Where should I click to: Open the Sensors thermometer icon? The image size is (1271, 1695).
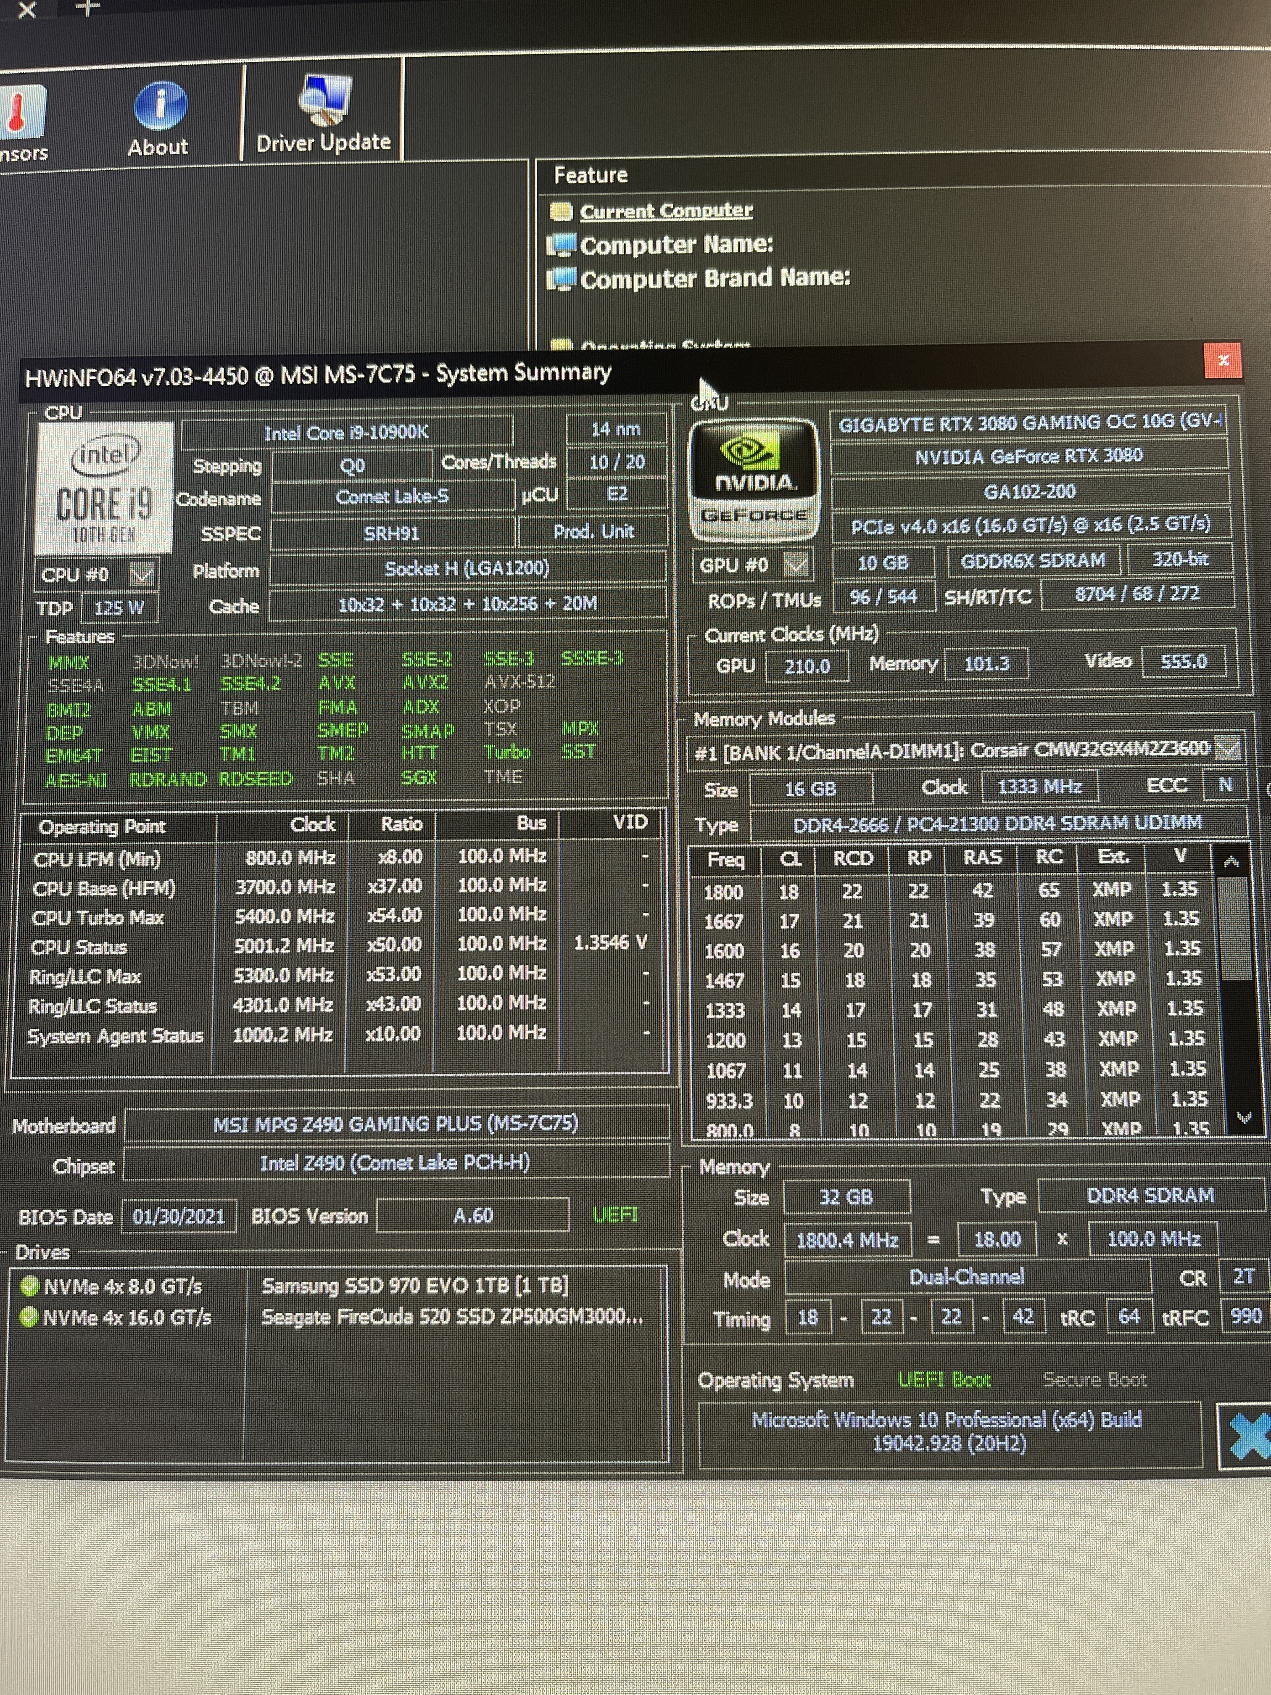[x=18, y=111]
